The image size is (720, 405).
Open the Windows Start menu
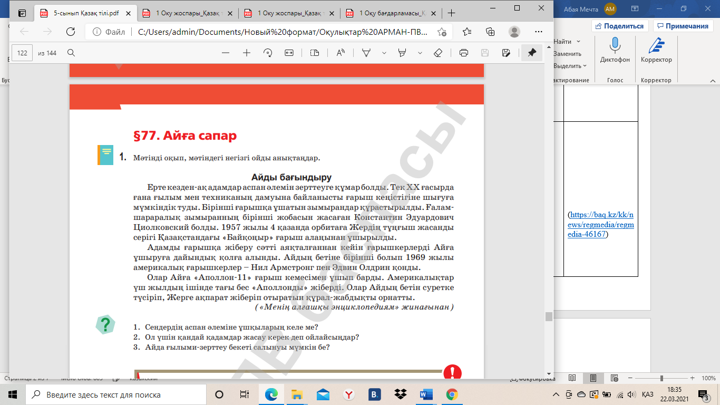tap(13, 394)
